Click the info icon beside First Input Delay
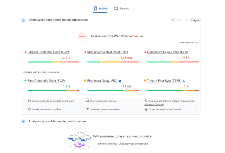Screen dimensions: 225x153 coord(120,81)
